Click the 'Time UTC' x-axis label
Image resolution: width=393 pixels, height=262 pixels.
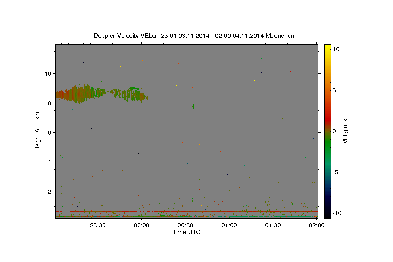pyautogui.click(x=186, y=232)
